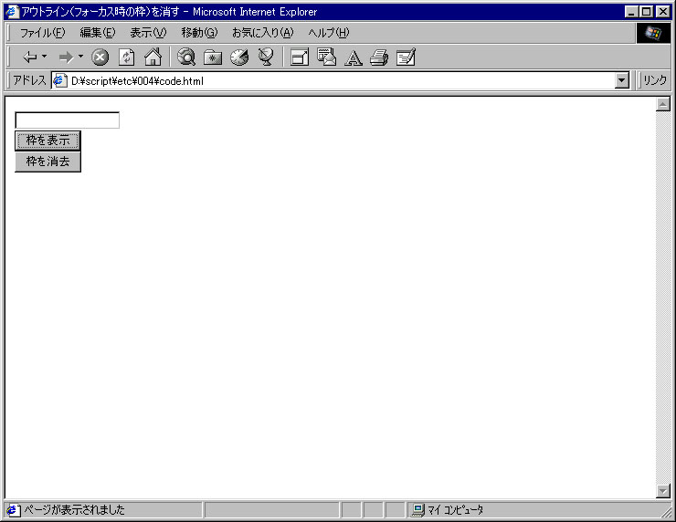Viewport: 676px width, 522px height.
Task: Minimize the Internet Explorer window
Action: coord(631,12)
